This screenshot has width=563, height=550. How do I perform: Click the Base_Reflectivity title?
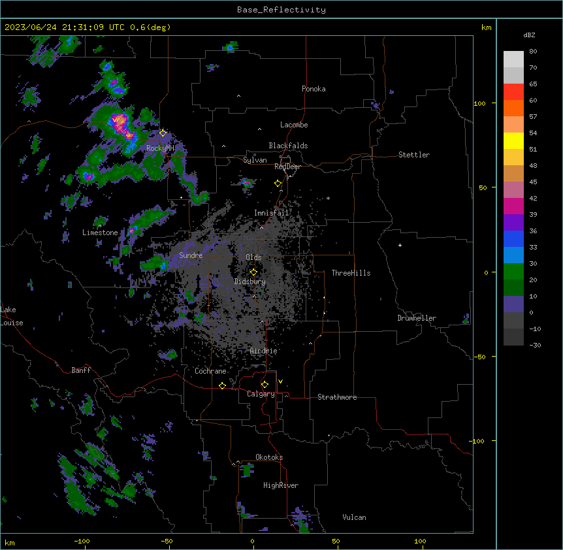coord(281,10)
